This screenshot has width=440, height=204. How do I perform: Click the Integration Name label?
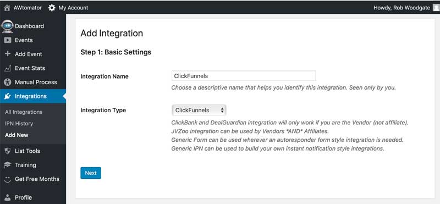pyautogui.click(x=105, y=76)
